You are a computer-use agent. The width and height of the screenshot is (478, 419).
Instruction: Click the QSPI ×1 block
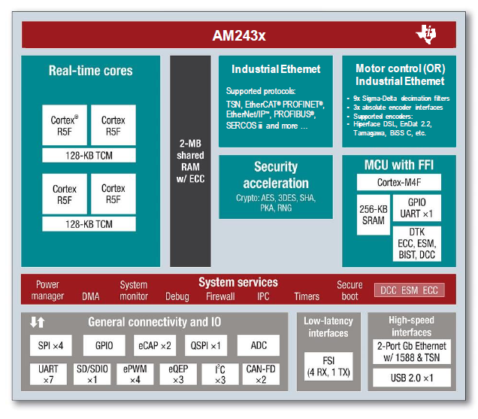pos(206,346)
